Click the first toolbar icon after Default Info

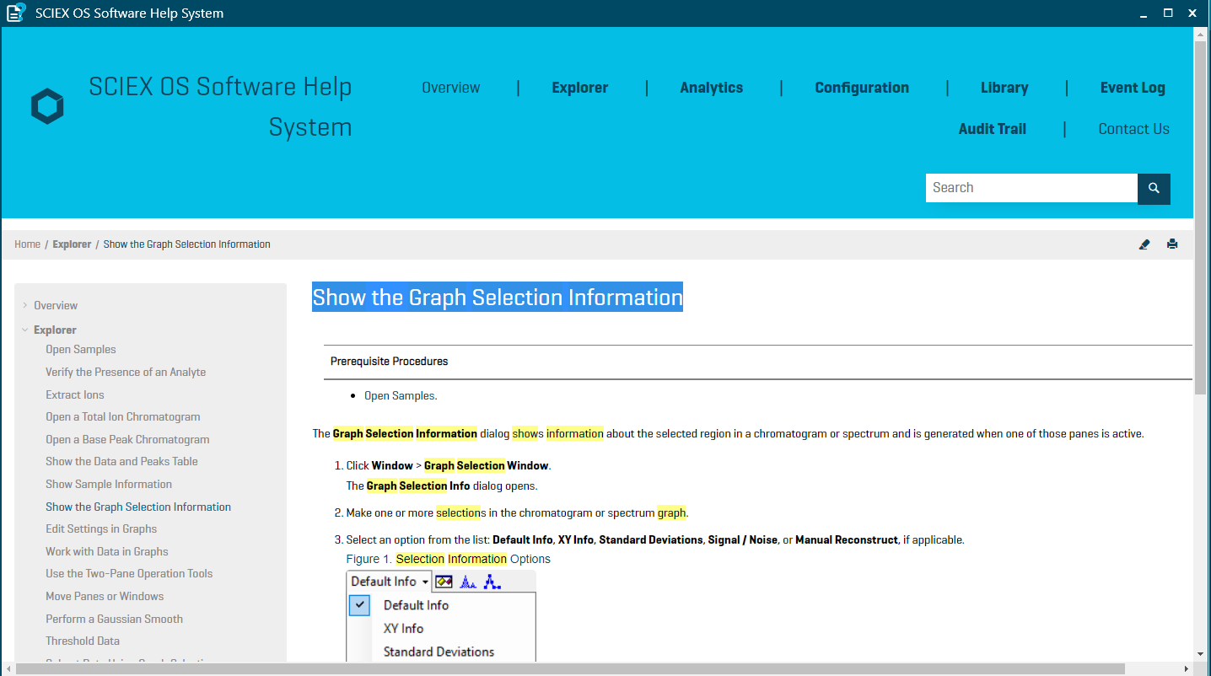[x=444, y=582]
